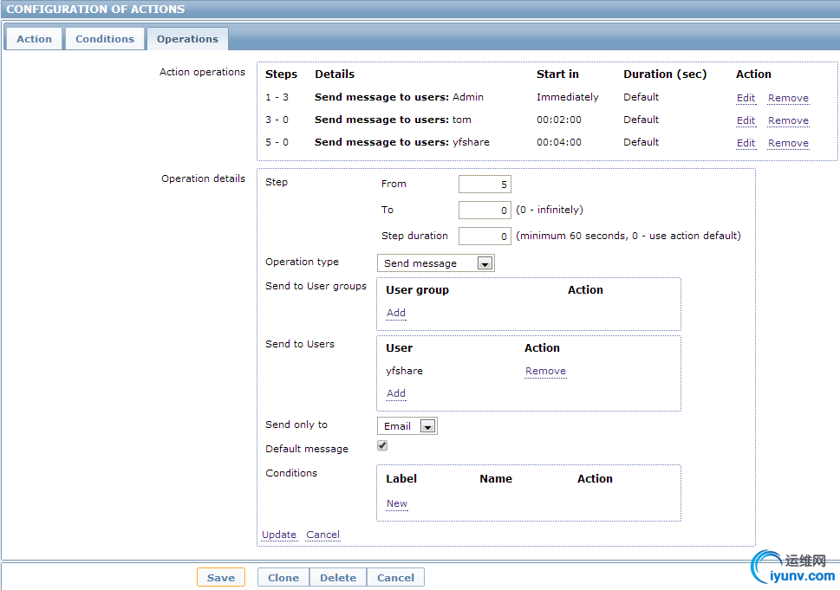This screenshot has width=840, height=590.
Task: Add a new operation condition
Action: coord(396,503)
